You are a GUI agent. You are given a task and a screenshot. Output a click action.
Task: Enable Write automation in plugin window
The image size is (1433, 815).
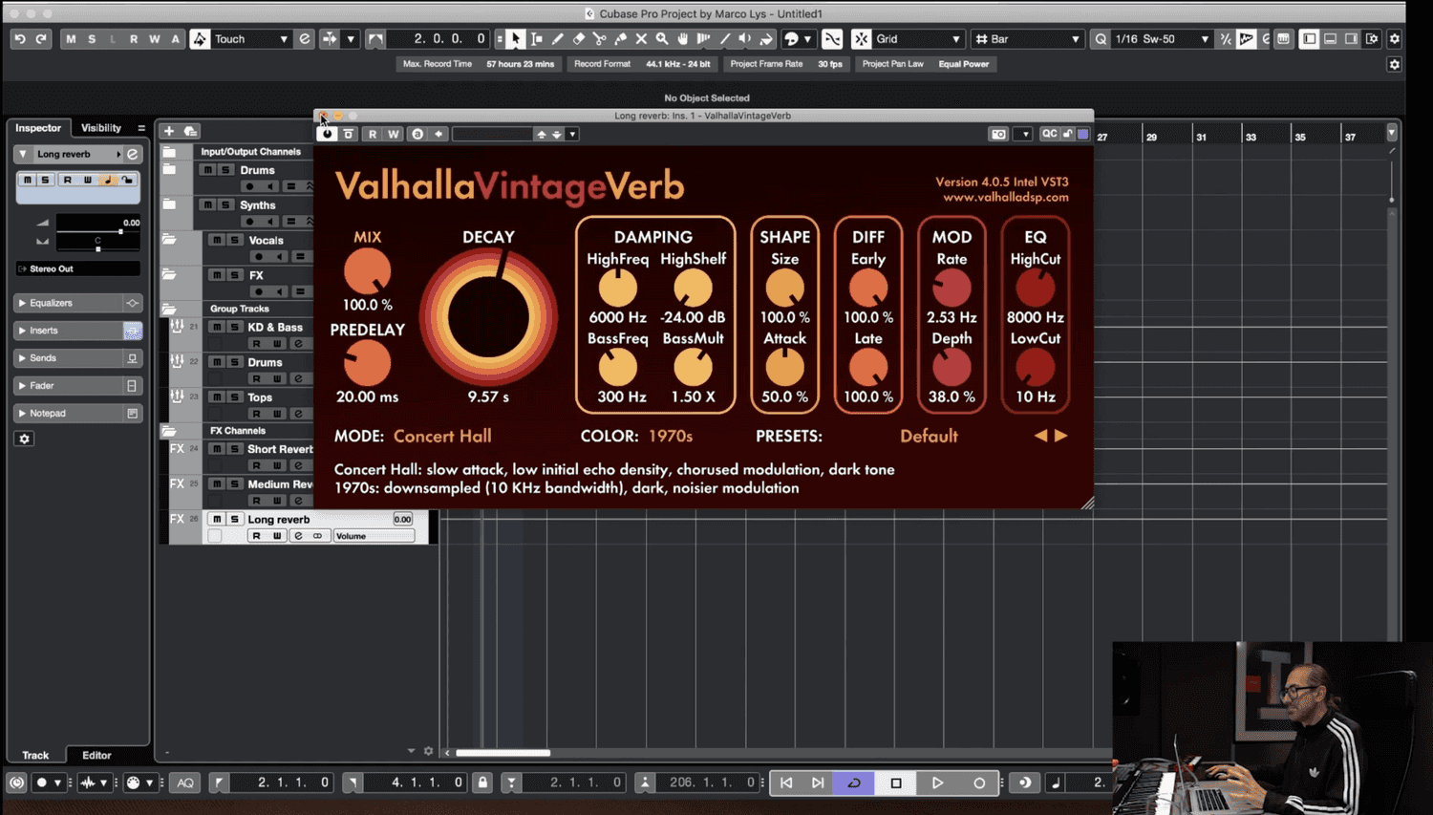[x=393, y=134]
